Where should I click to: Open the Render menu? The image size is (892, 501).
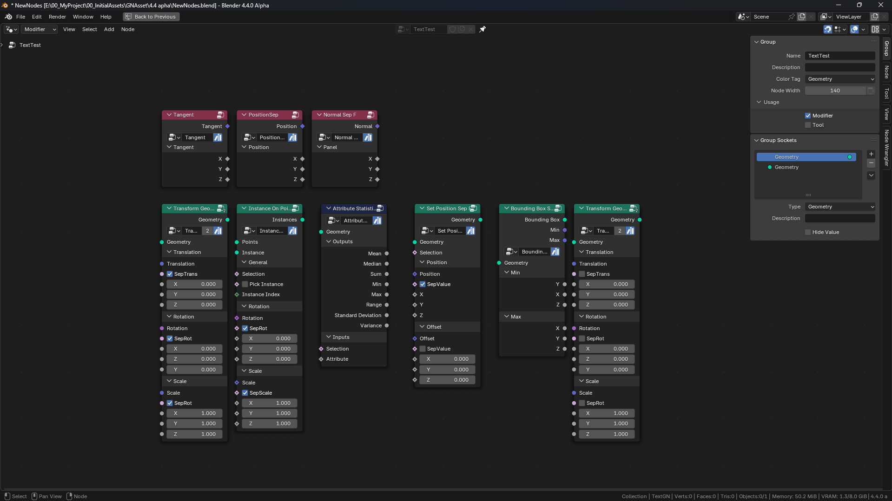(57, 17)
